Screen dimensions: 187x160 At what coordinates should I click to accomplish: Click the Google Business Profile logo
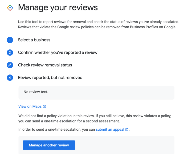pyautogui.click(x=10, y=8)
